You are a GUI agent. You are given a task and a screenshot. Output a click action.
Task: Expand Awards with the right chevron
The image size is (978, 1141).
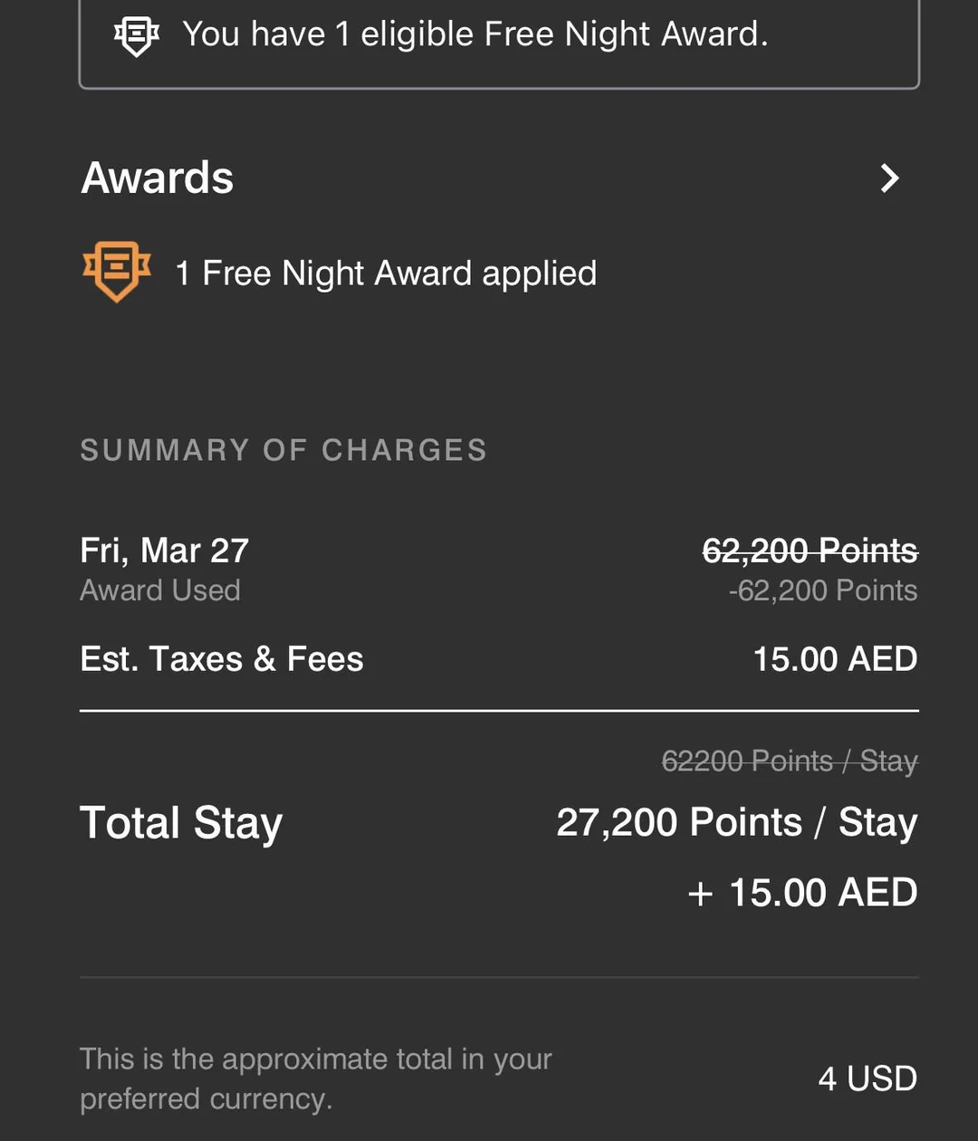pos(890,178)
